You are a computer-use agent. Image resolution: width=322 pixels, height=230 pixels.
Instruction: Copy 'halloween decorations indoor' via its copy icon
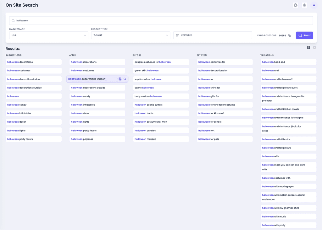click(120, 79)
